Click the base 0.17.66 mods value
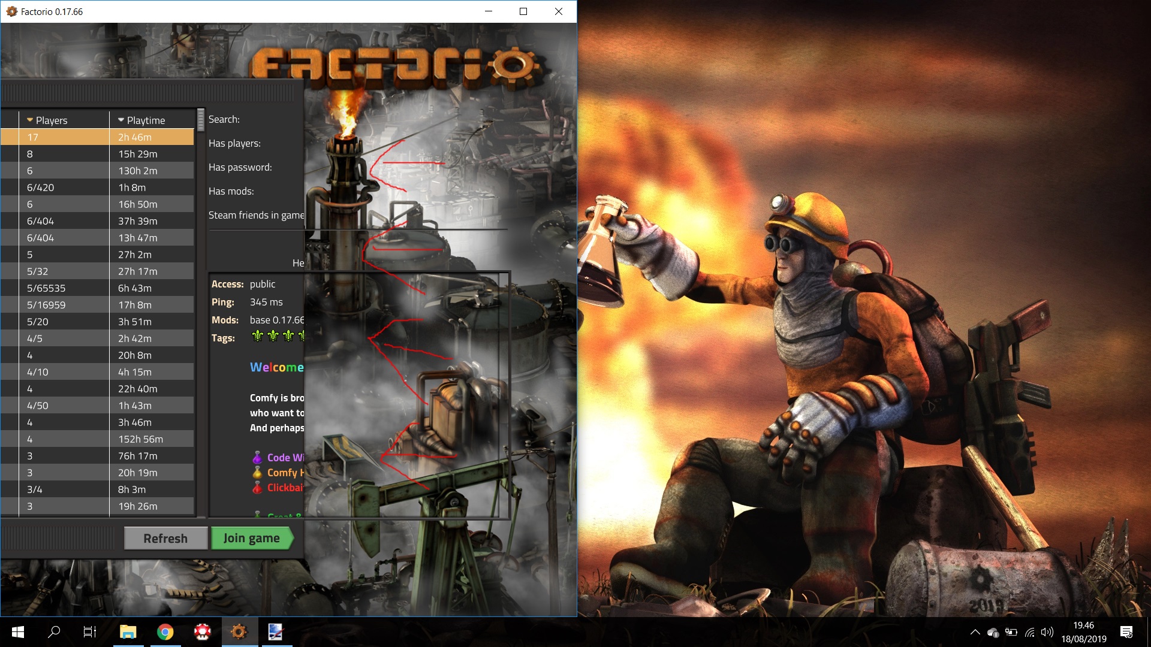The width and height of the screenshot is (1151, 647). [x=277, y=320]
